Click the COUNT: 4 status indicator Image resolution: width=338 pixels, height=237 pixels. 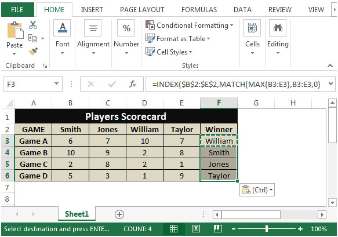(137, 229)
